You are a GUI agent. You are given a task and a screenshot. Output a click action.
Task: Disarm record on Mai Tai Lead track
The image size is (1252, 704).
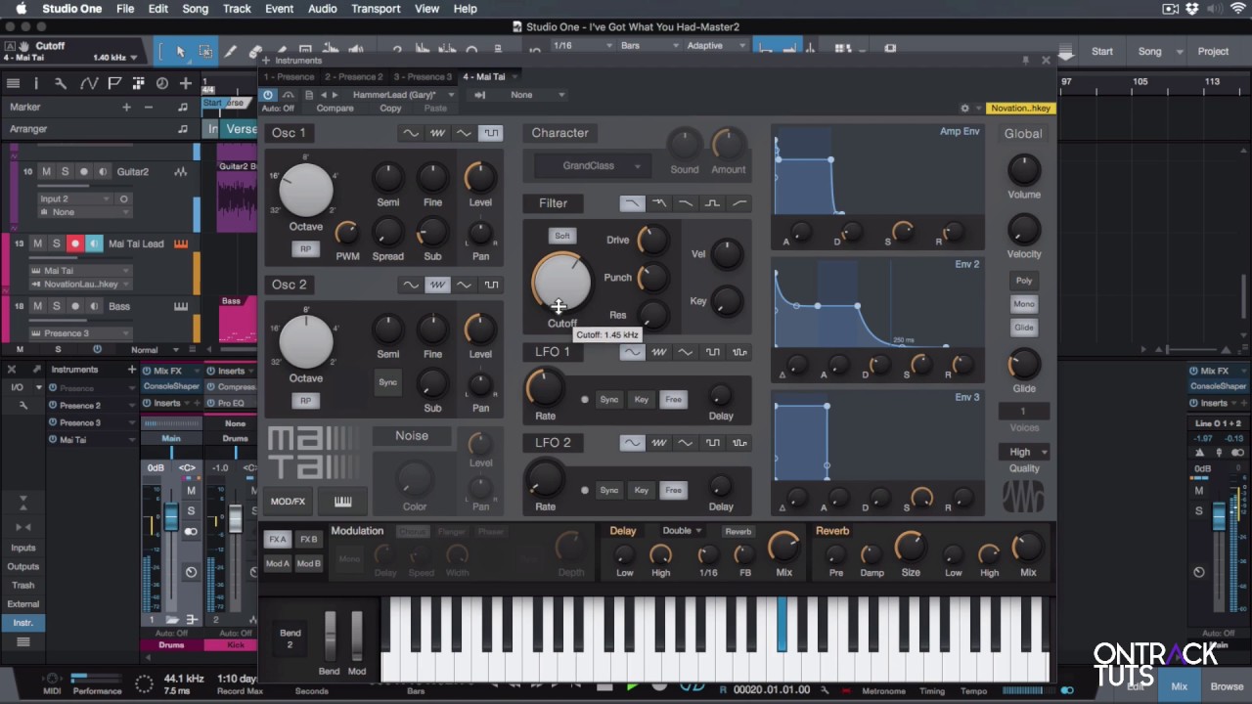coord(74,243)
